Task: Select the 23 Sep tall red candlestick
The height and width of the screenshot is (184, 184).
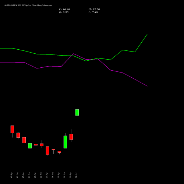Action: [x=47, y=151]
